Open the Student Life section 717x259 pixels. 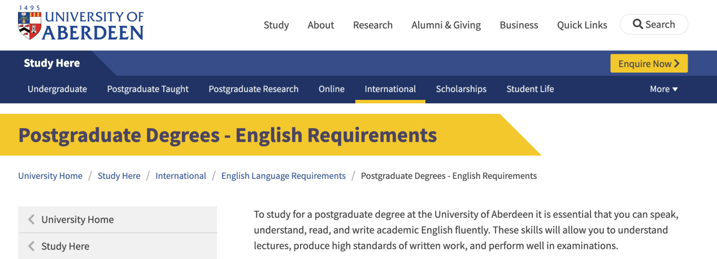530,89
